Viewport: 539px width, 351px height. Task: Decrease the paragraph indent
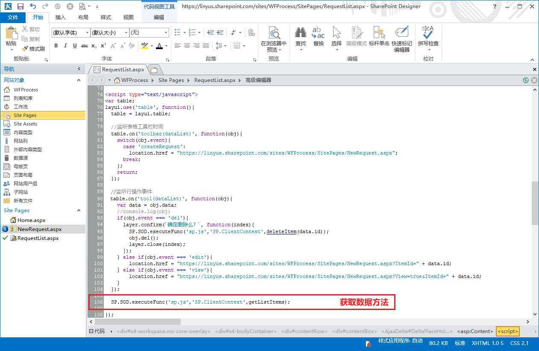211,32
